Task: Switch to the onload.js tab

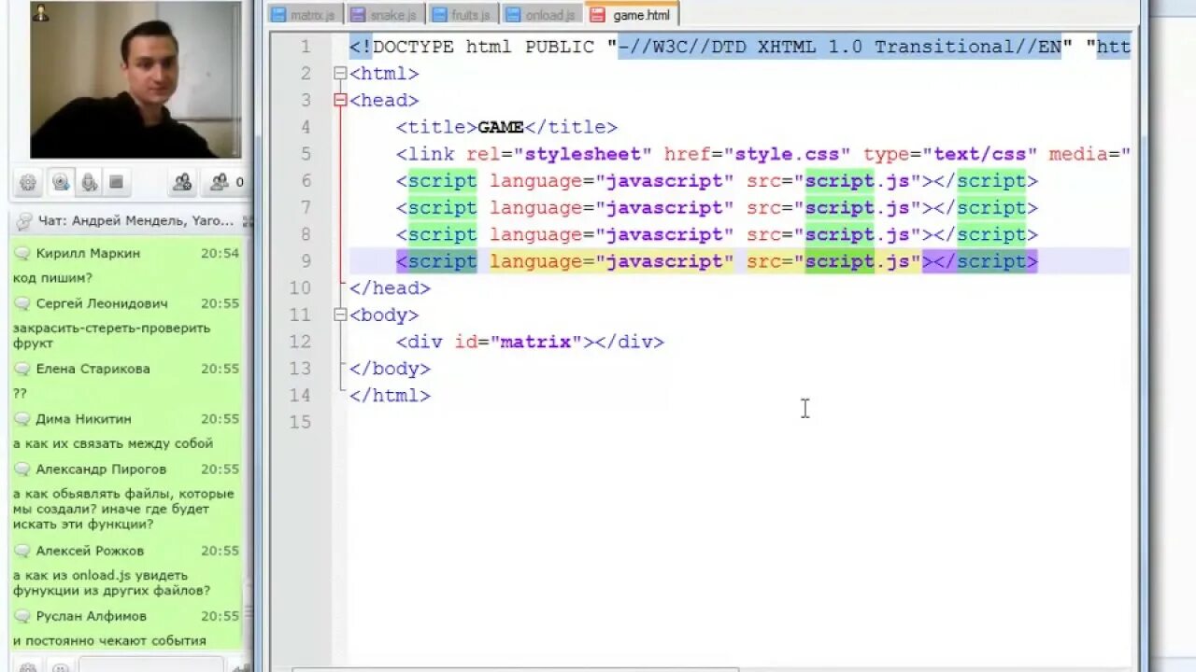Action: coord(541,15)
